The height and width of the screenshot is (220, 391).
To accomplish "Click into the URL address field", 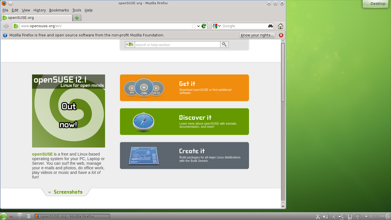I will click(x=105, y=26).
